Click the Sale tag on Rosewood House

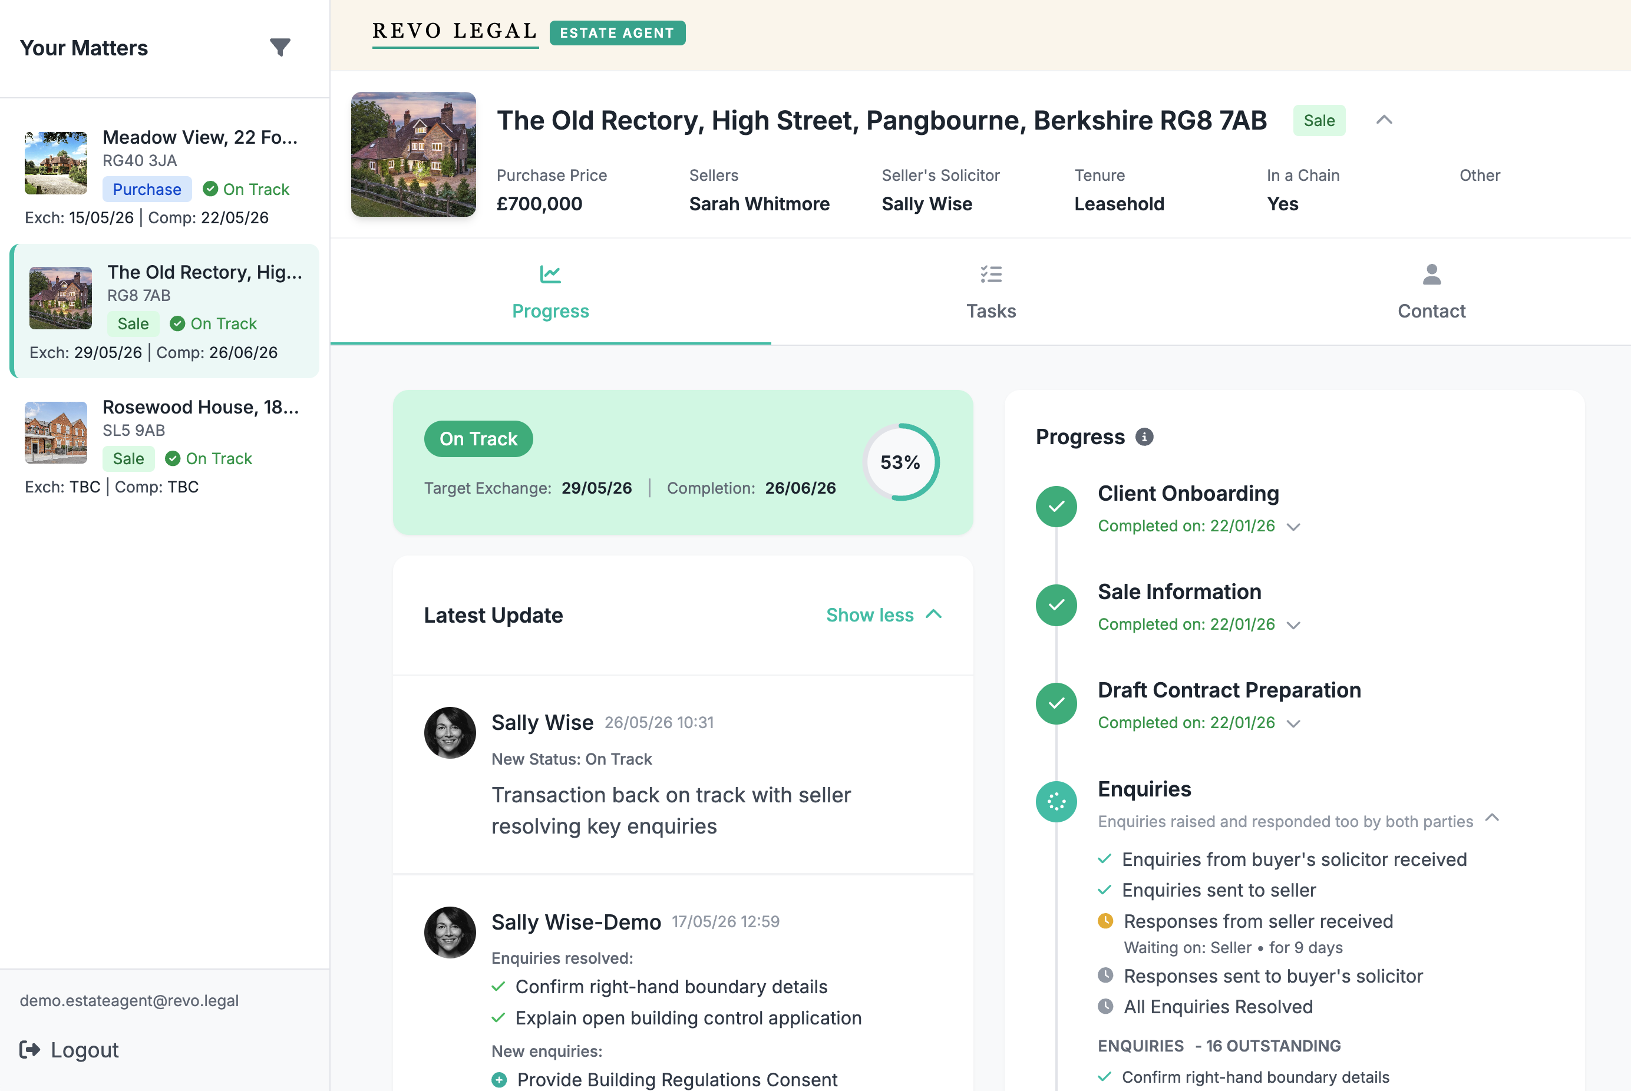click(128, 458)
